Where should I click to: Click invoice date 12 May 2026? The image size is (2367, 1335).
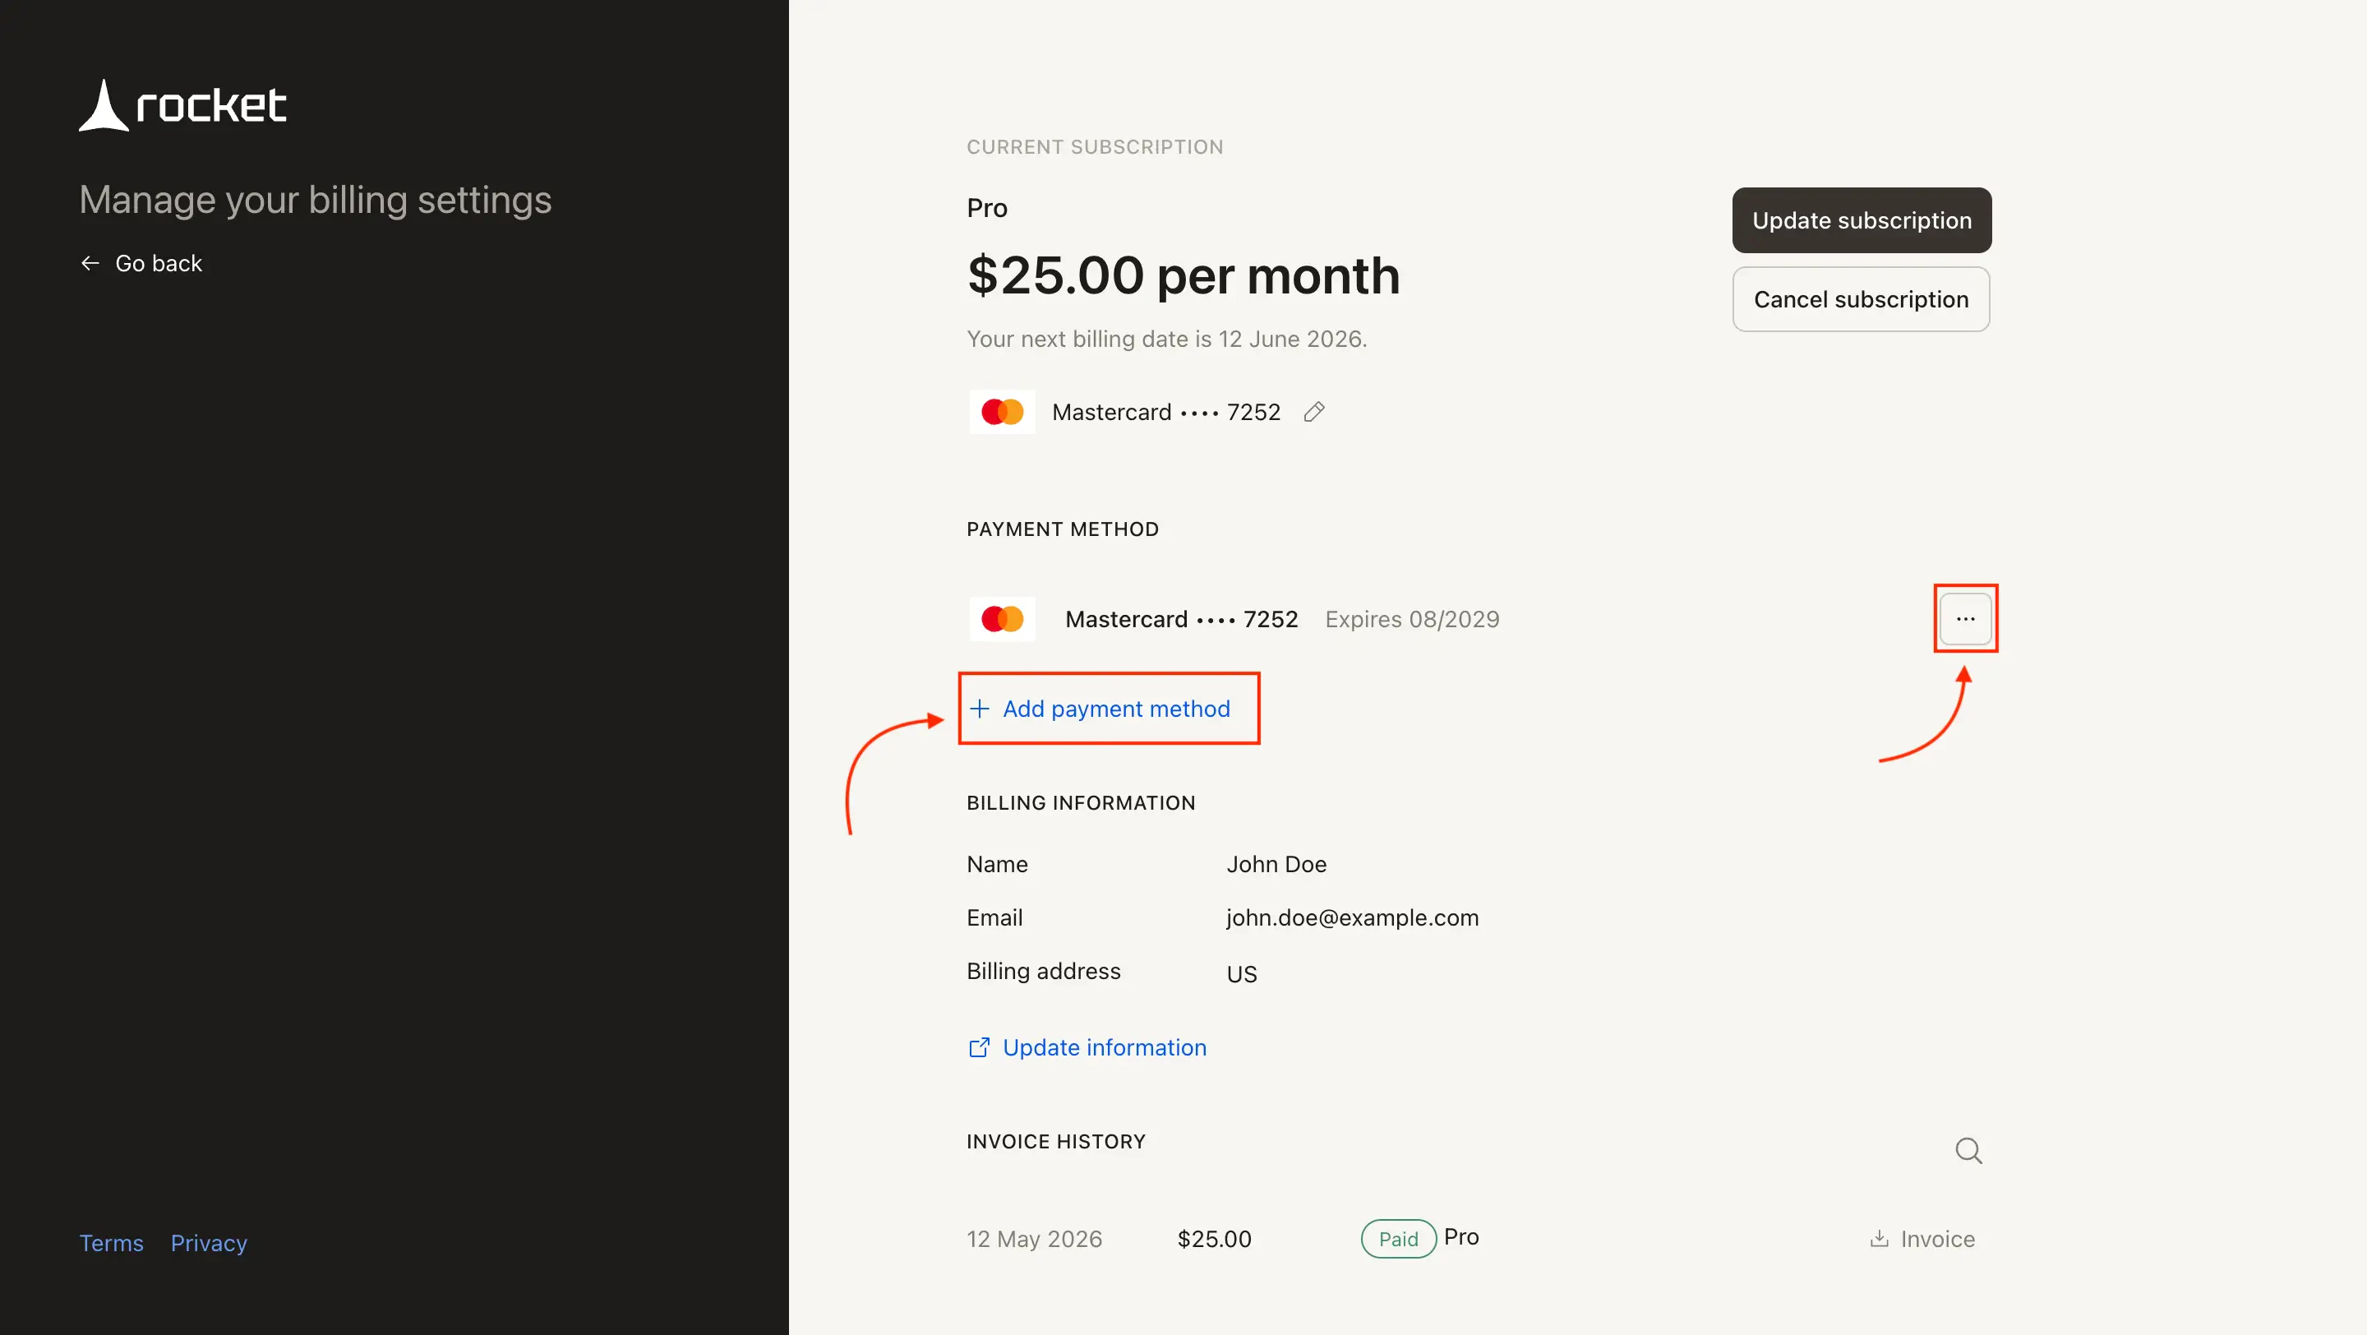tap(1034, 1239)
